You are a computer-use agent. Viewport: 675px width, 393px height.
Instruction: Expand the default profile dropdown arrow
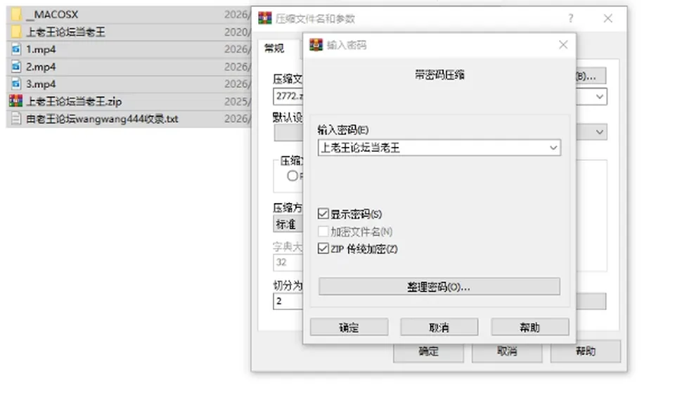point(599,131)
